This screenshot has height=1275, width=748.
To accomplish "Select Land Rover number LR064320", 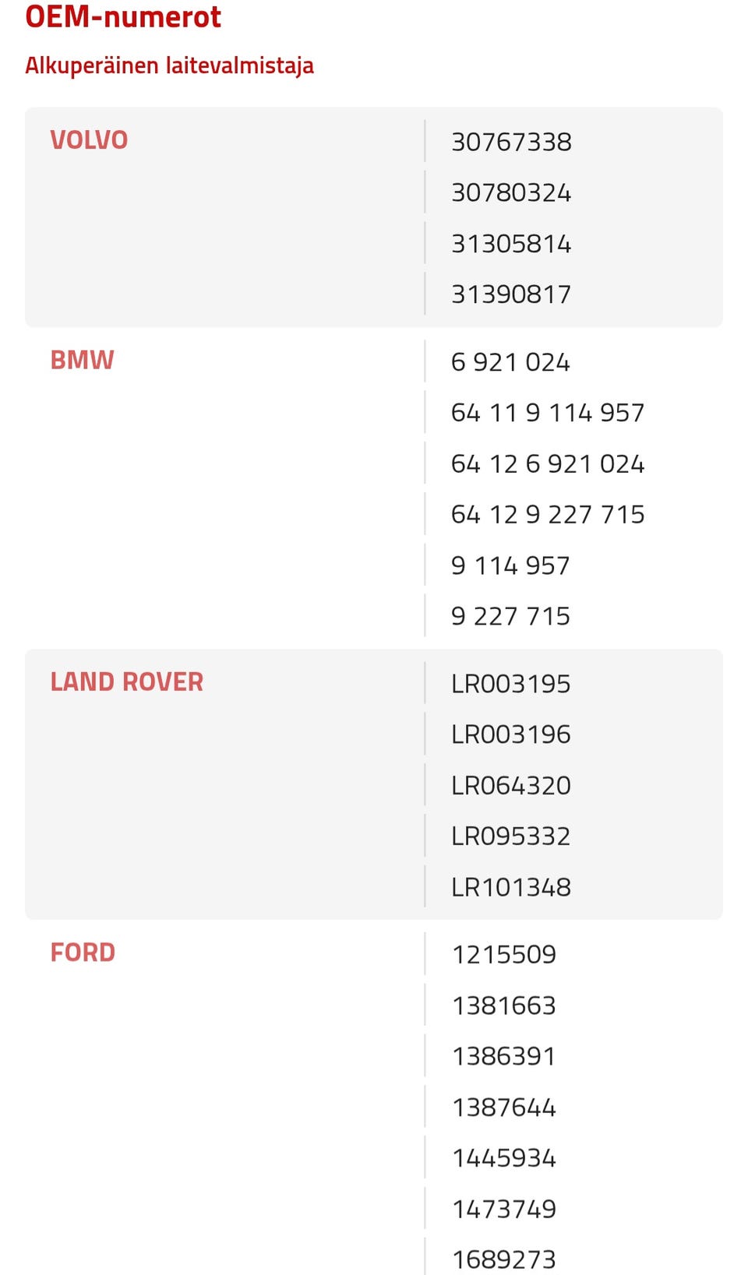I will click(x=510, y=786).
